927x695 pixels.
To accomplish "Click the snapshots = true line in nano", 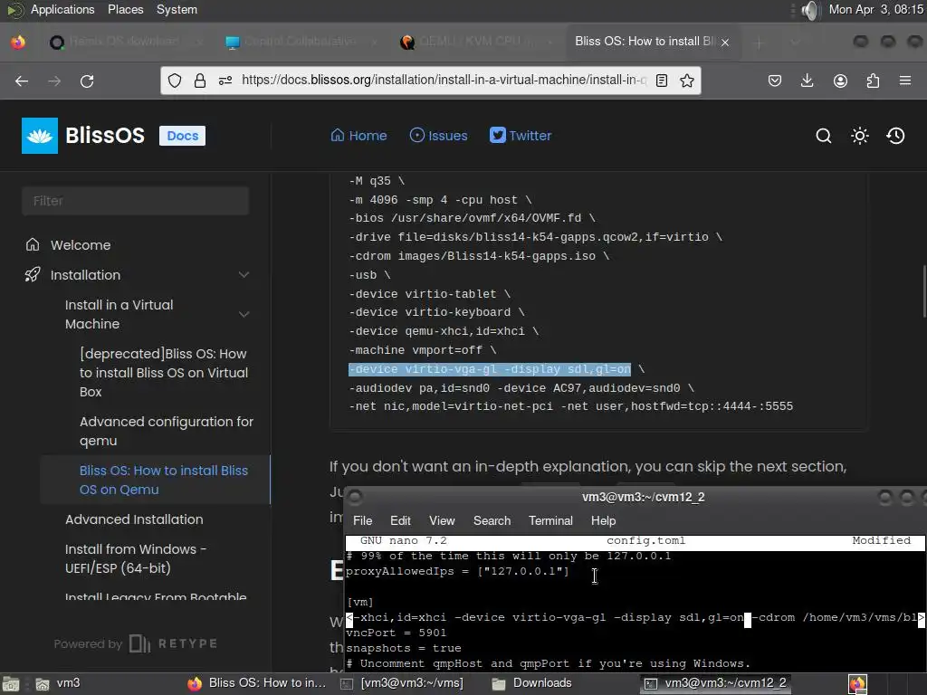I will pyautogui.click(x=404, y=648).
